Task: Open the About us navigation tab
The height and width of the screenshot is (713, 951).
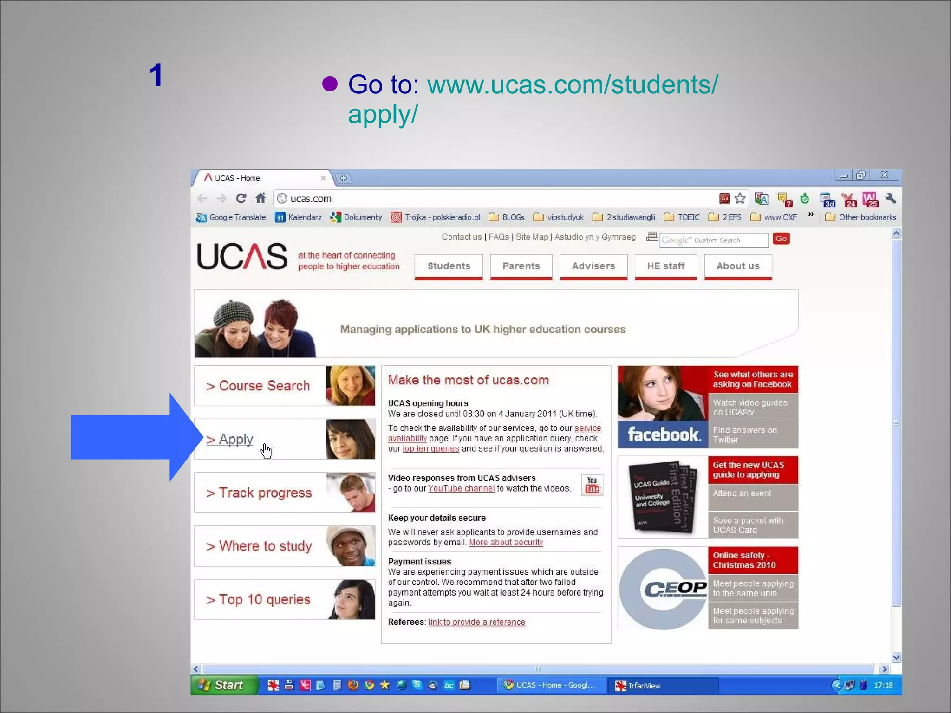Action: (x=738, y=266)
